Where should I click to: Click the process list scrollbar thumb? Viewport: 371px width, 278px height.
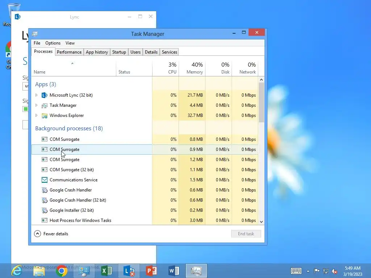coord(261,102)
